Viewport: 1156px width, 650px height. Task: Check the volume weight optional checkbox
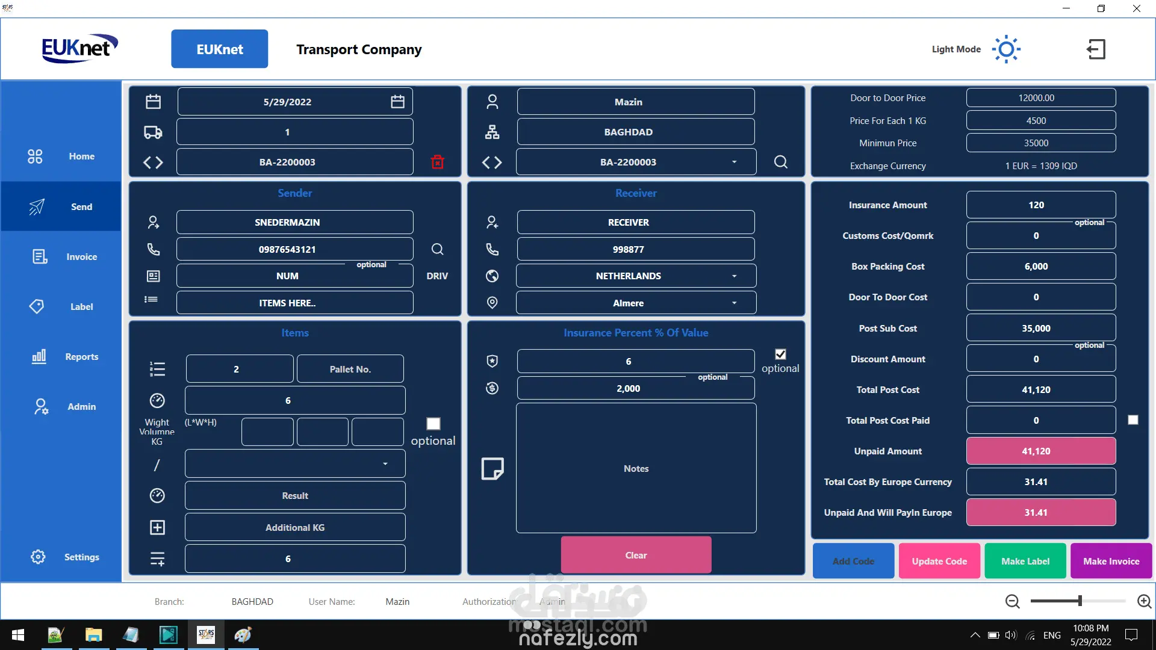[x=433, y=424]
